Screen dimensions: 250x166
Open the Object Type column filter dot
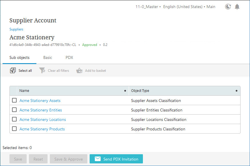(x=237, y=91)
